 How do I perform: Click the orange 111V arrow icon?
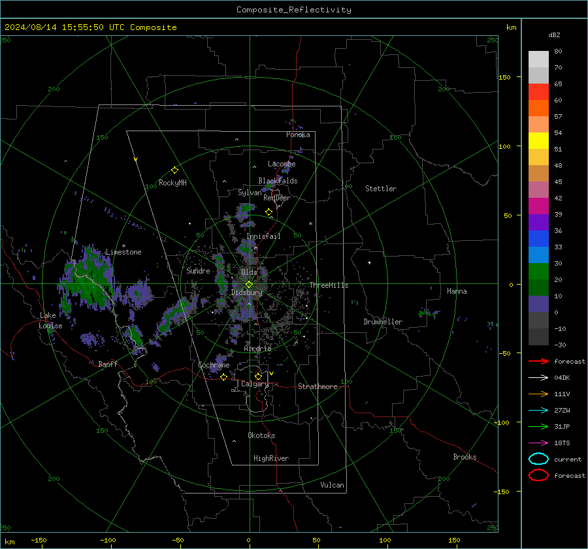click(x=538, y=394)
